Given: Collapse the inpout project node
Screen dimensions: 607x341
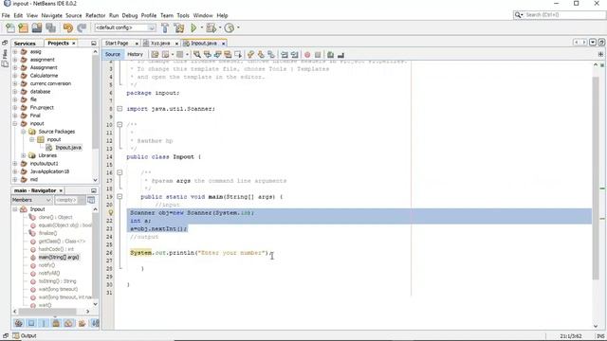Looking at the screenshot, I should point(15,124).
